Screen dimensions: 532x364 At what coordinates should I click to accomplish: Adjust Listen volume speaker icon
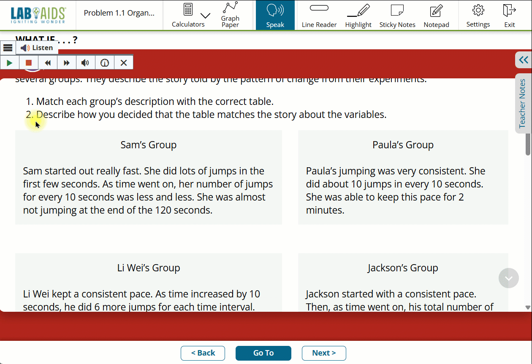pyautogui.click(x=86, y=63)
